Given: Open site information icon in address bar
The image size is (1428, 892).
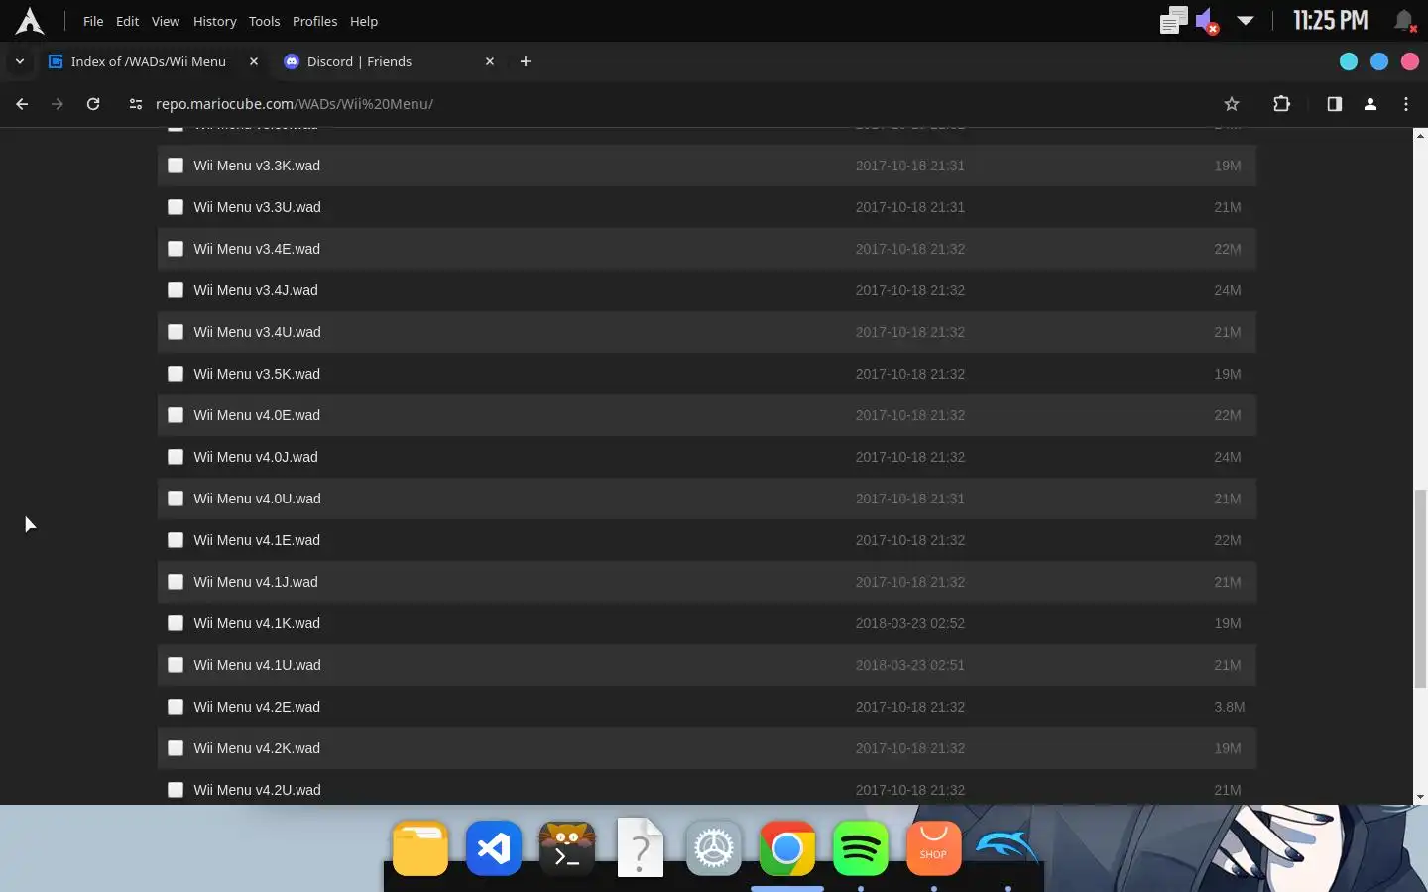Looking at the screenshot, I should [x=136, y=104].
